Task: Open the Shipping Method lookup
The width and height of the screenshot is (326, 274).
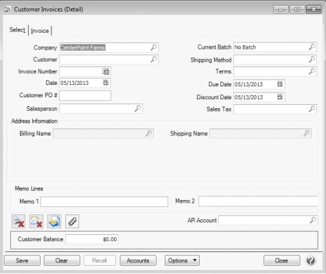Action: point(312,60)
